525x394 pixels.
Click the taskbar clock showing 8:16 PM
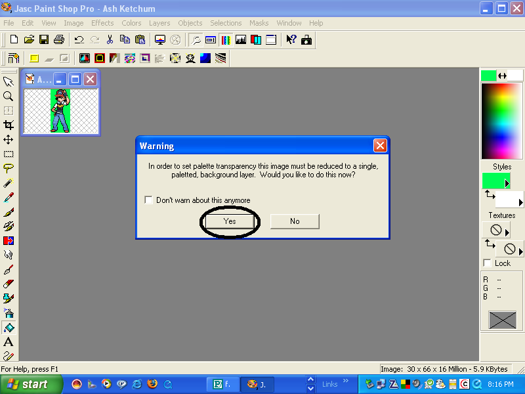500,384
